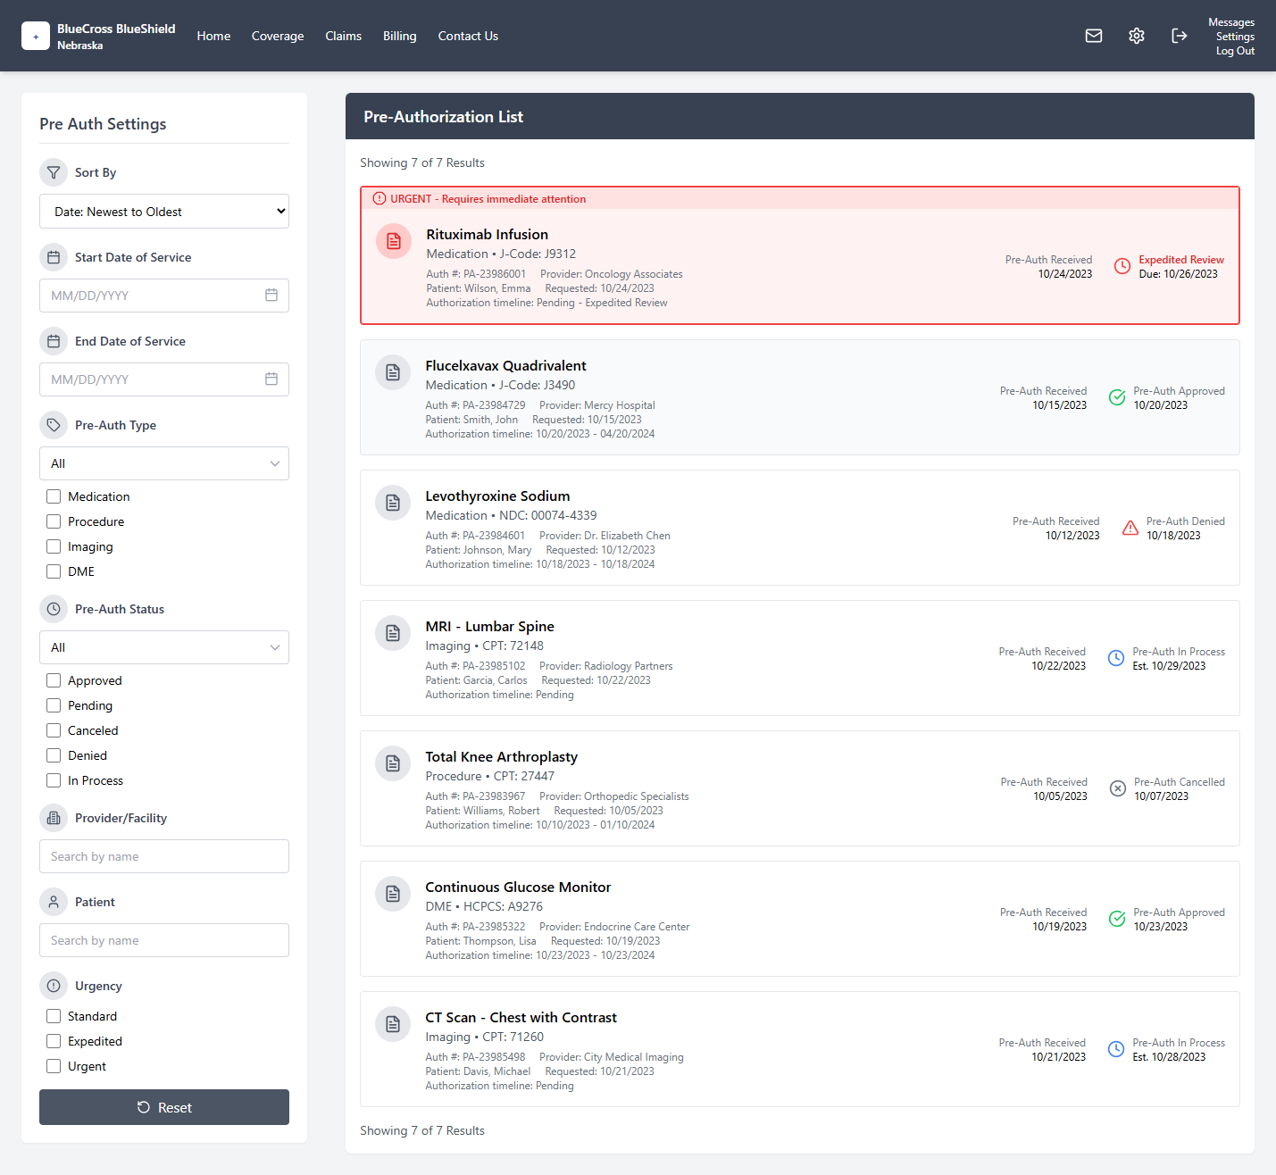Click the red Rituximab Infusion document icon
The height and width of the screenshot is (1175, 1276).
click(394, 241)
